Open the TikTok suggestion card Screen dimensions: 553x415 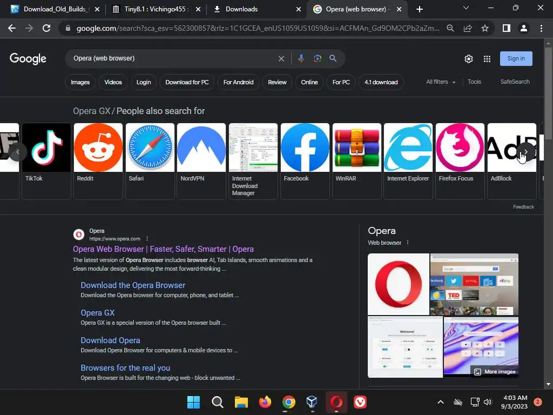(x=46, y=161)
